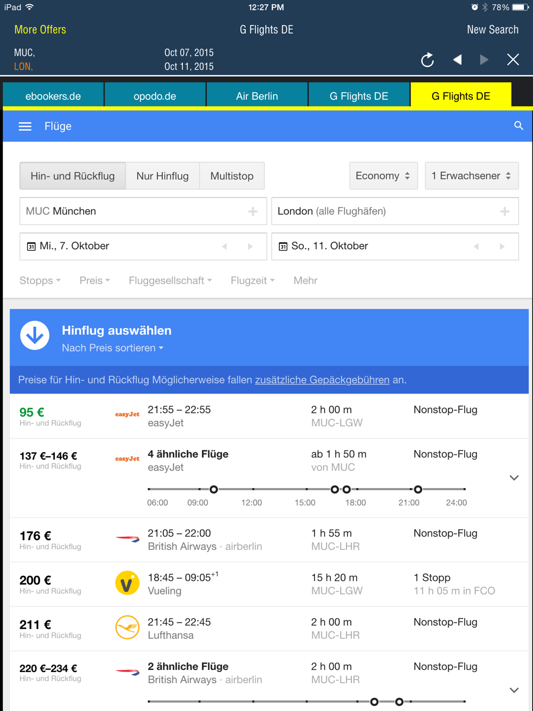Select next day for departure date
Screen dimensions: 533x711
(250, 246)
